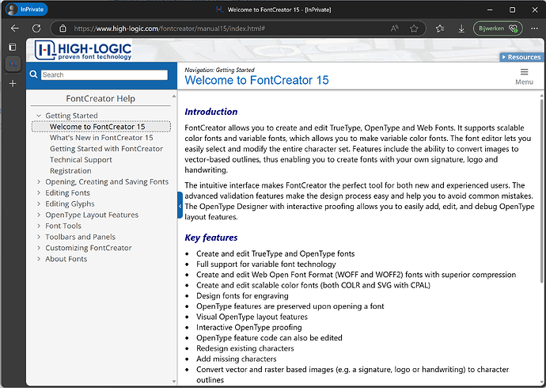Screen dimensions: 546x388
Task: Open the About Fonts section
Action: (66, 259)
